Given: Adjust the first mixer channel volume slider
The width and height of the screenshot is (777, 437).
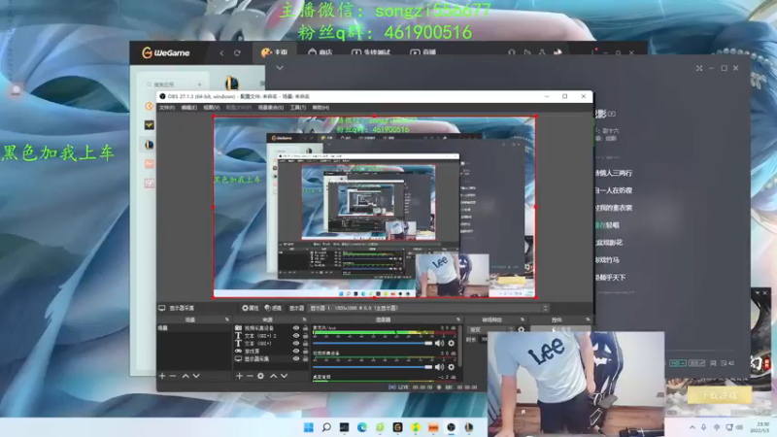Looking at the screenshot, I should (x=373, y=343).
